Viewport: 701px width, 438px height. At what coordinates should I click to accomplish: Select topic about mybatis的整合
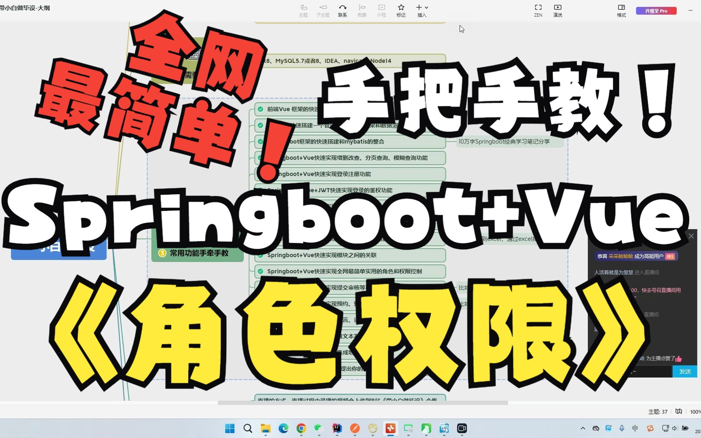click(x=350, y=142)
